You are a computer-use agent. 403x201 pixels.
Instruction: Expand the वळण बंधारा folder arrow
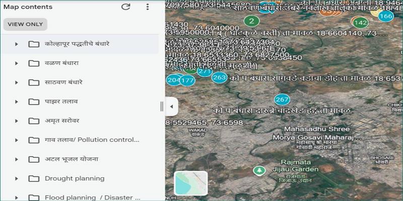(17, 63)
